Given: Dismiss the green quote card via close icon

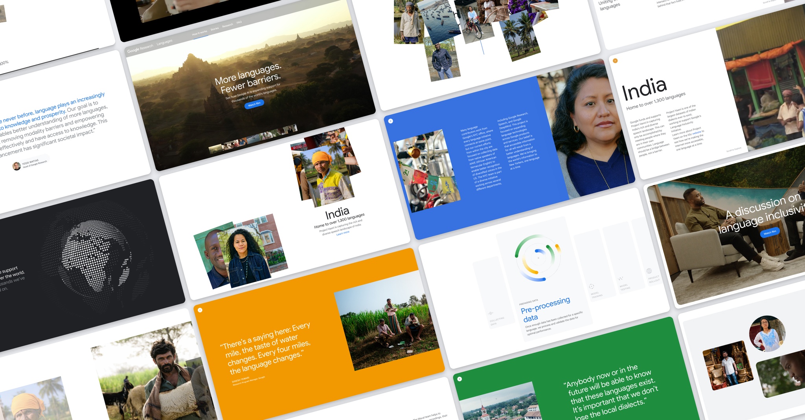Looking at the screenshot, I should [459, 379].
